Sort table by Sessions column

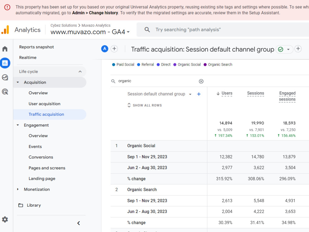[256, 93]
